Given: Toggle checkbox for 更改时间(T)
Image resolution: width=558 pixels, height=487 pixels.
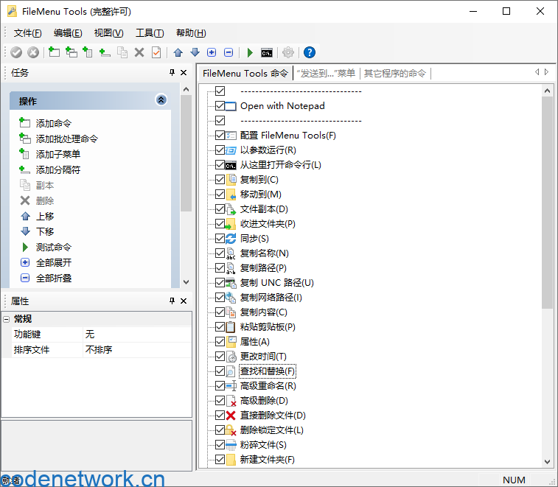Looking at the screenshot, I should (x=220, y=356).
